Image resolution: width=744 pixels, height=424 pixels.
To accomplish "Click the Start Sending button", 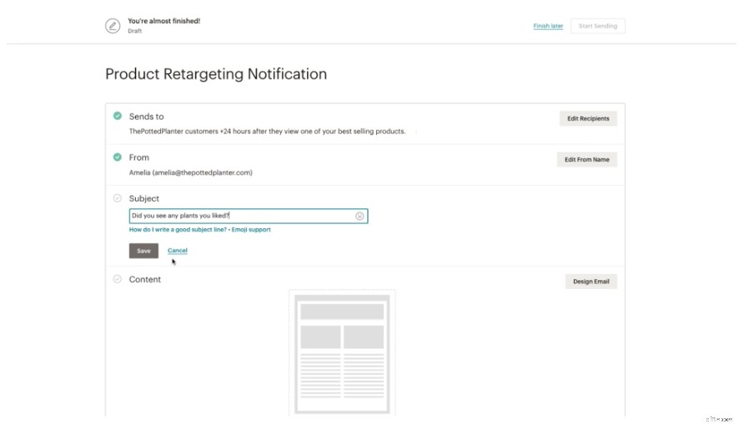I will pos(598,26).
